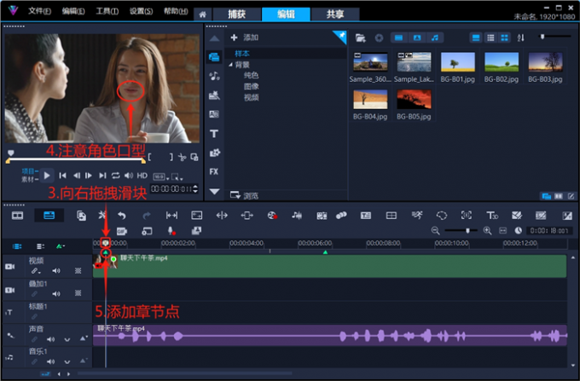Open the 工具(T) menu

(x=107, y=11)
